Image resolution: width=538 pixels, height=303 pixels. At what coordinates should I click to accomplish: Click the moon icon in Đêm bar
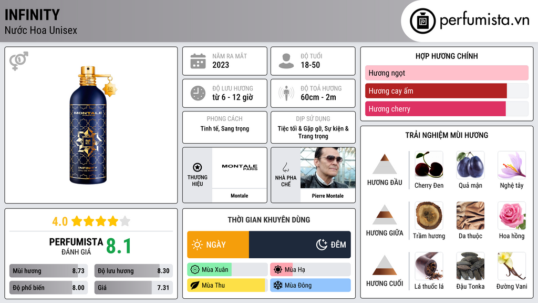322,245
